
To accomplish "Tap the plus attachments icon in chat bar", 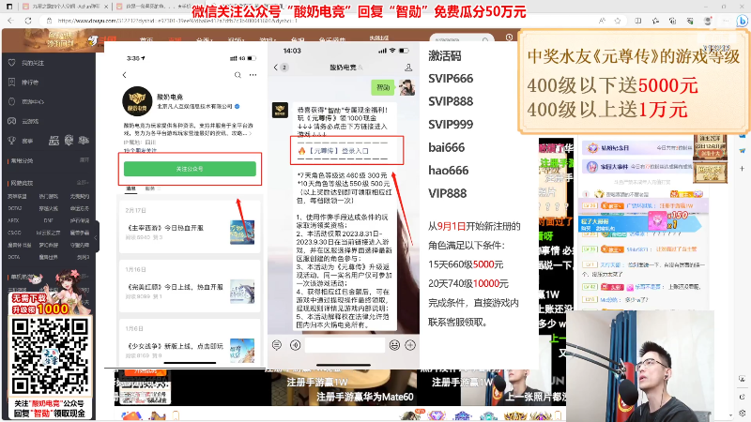I will coord(410,345).
